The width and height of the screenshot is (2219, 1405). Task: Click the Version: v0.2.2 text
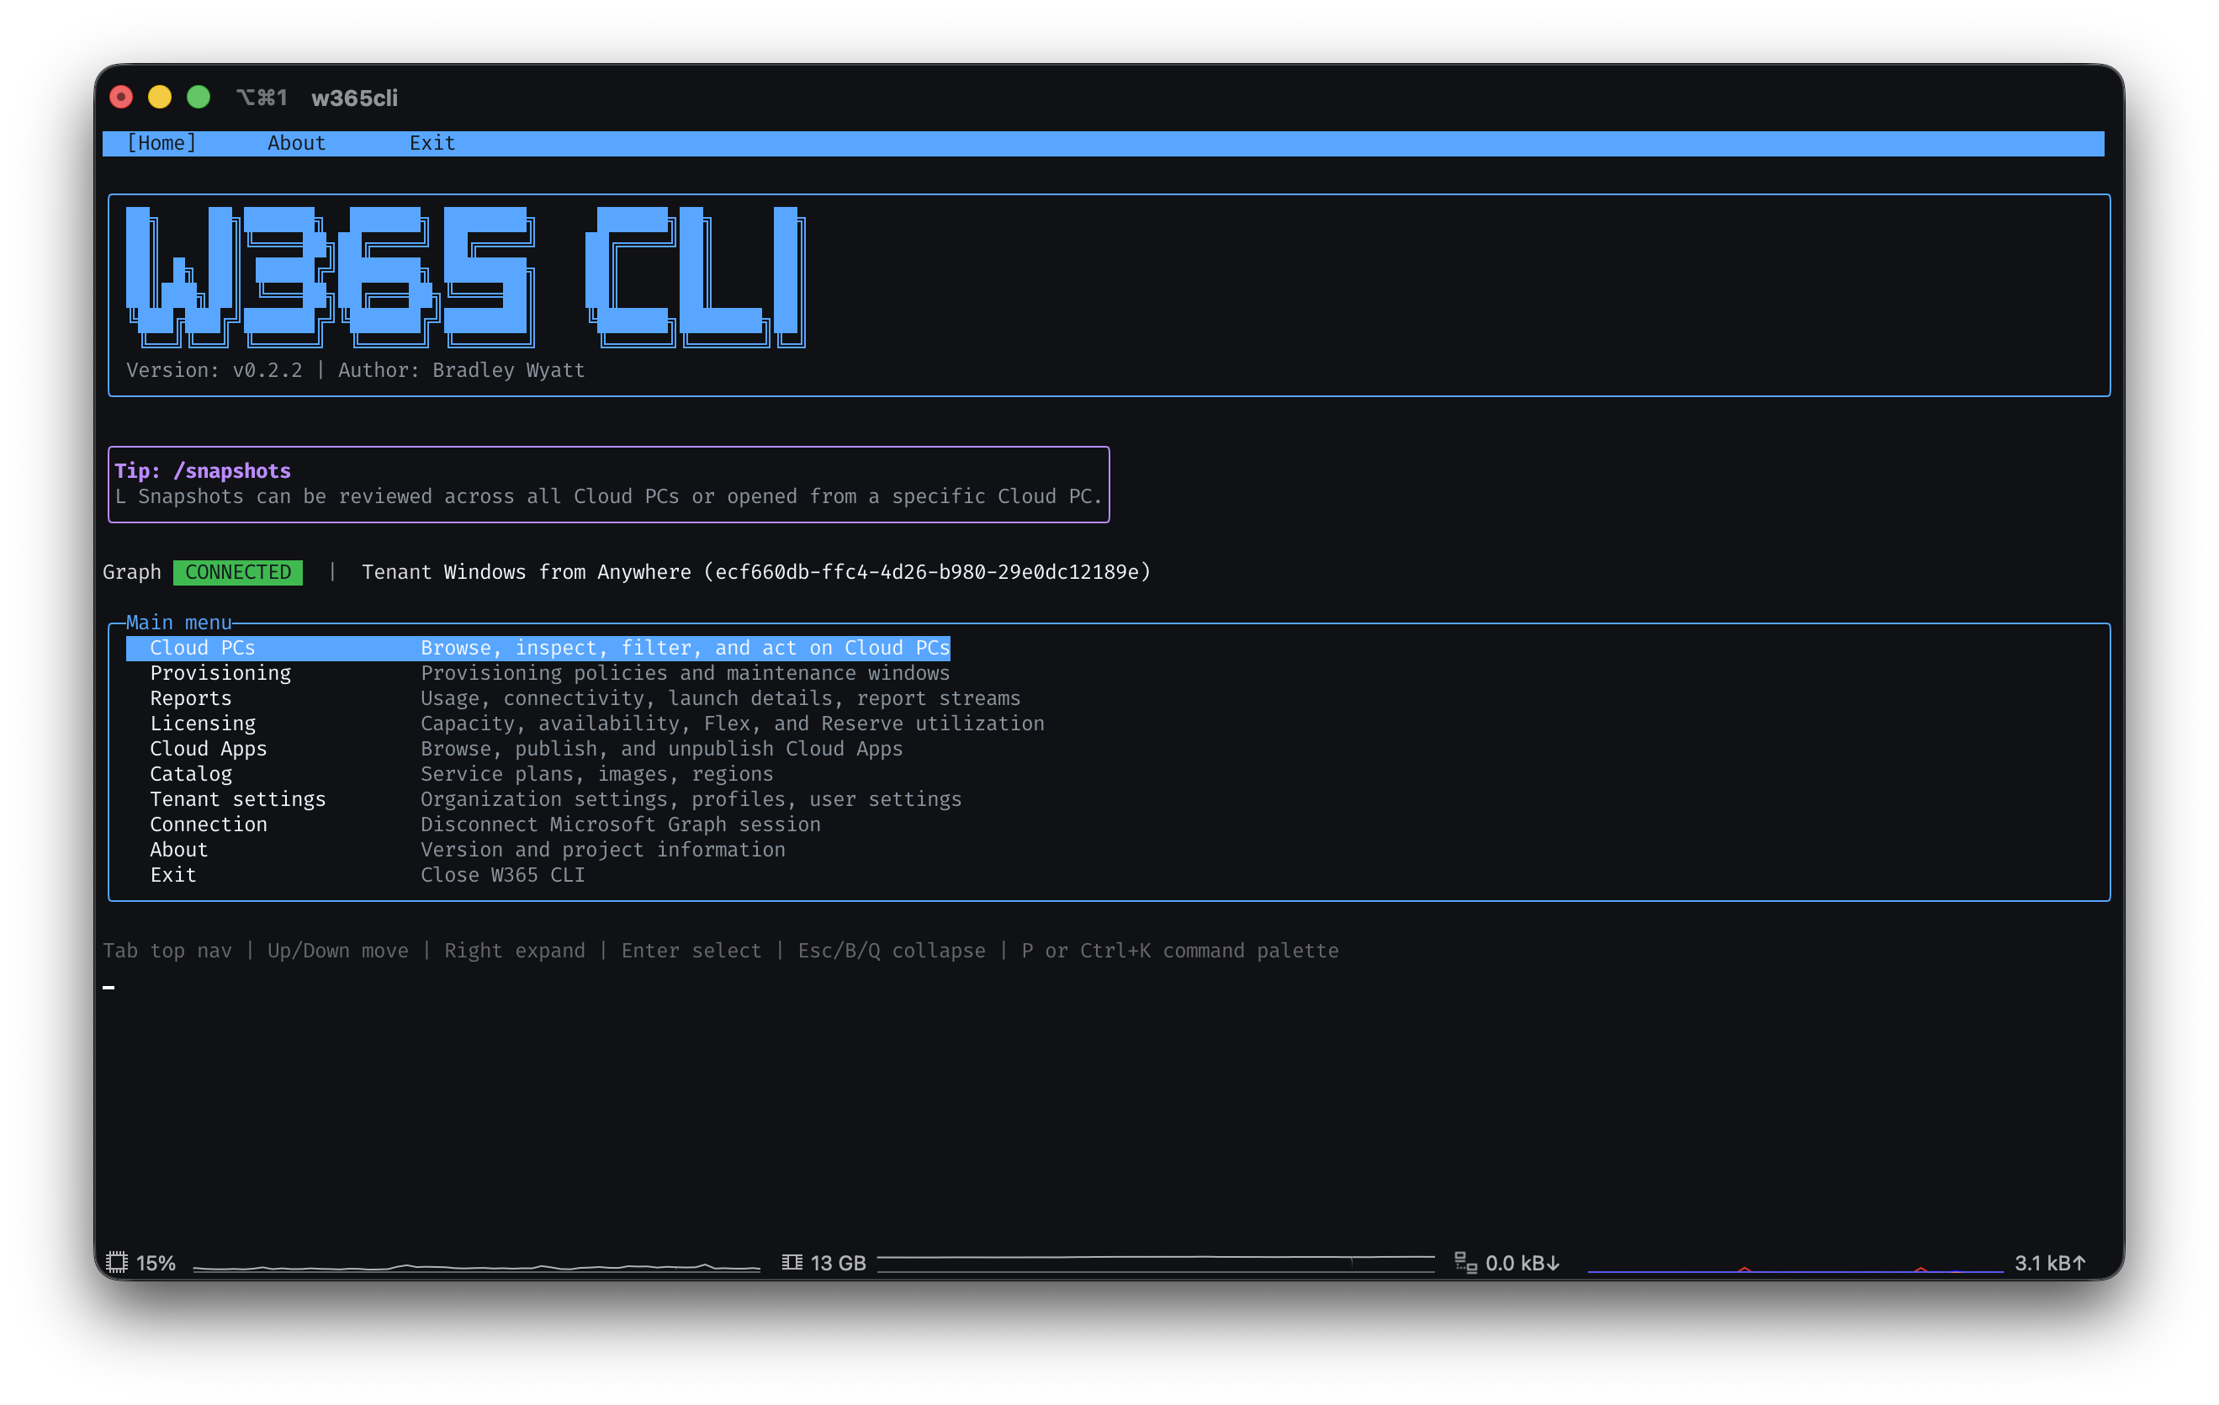coord(214,371)
